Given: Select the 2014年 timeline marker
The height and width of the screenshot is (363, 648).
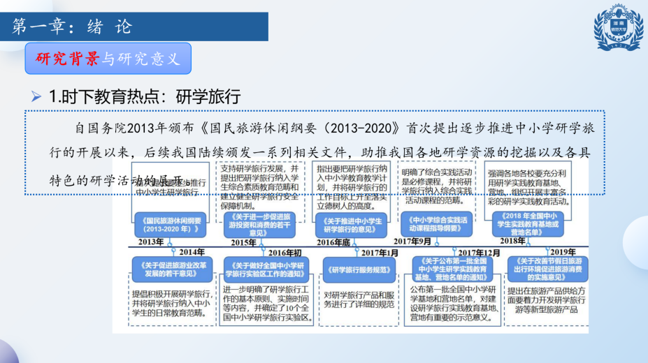Looking at the screenshot, I should tap(192, 251).
